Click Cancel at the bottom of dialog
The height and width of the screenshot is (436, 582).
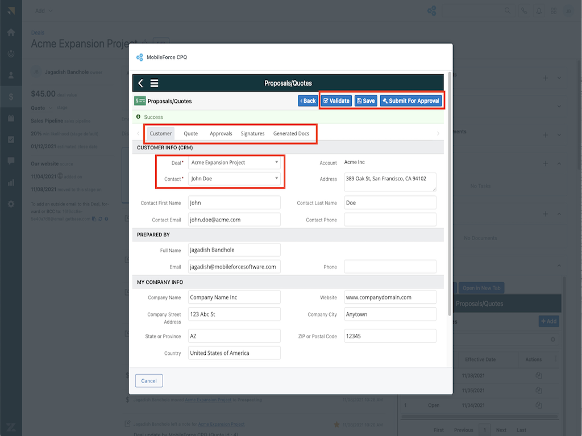149,381
